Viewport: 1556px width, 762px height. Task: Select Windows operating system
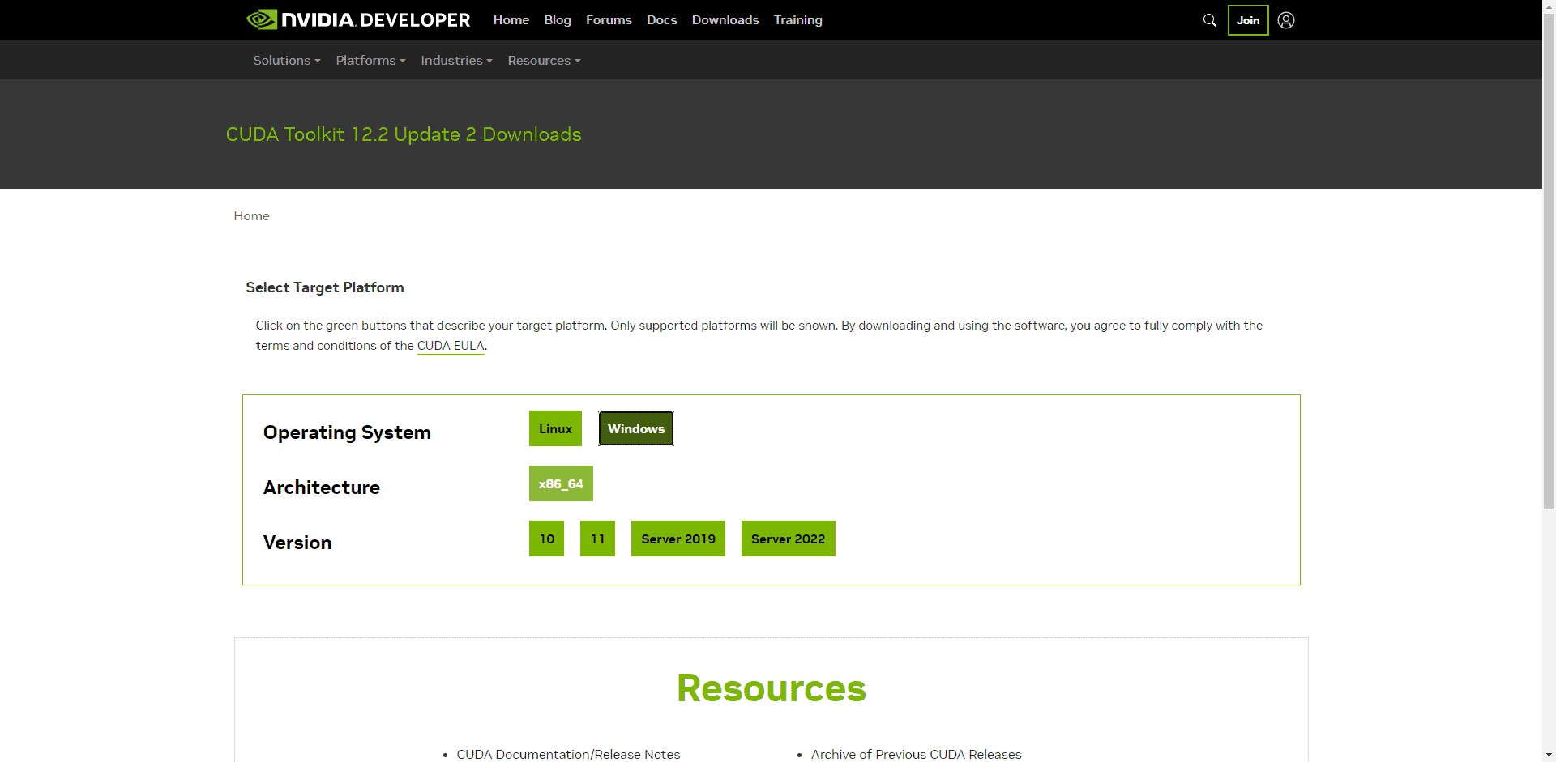coord(636,428)
